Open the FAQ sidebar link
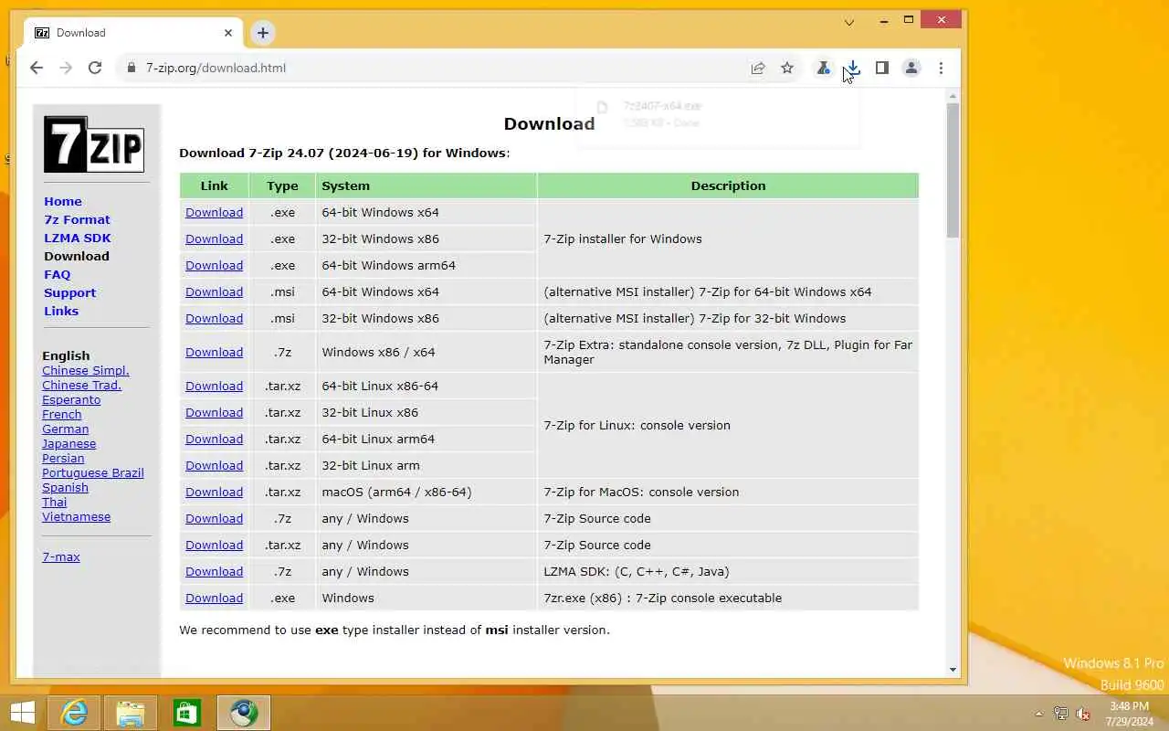This screenshot has height=731, width=1169. 57,274
